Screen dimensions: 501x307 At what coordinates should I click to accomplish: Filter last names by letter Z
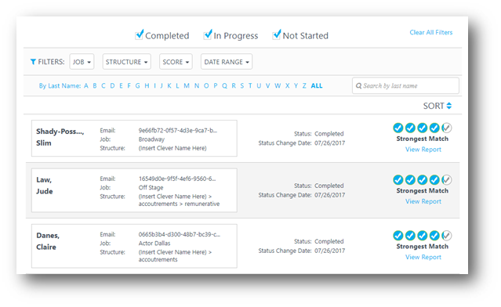304,85
